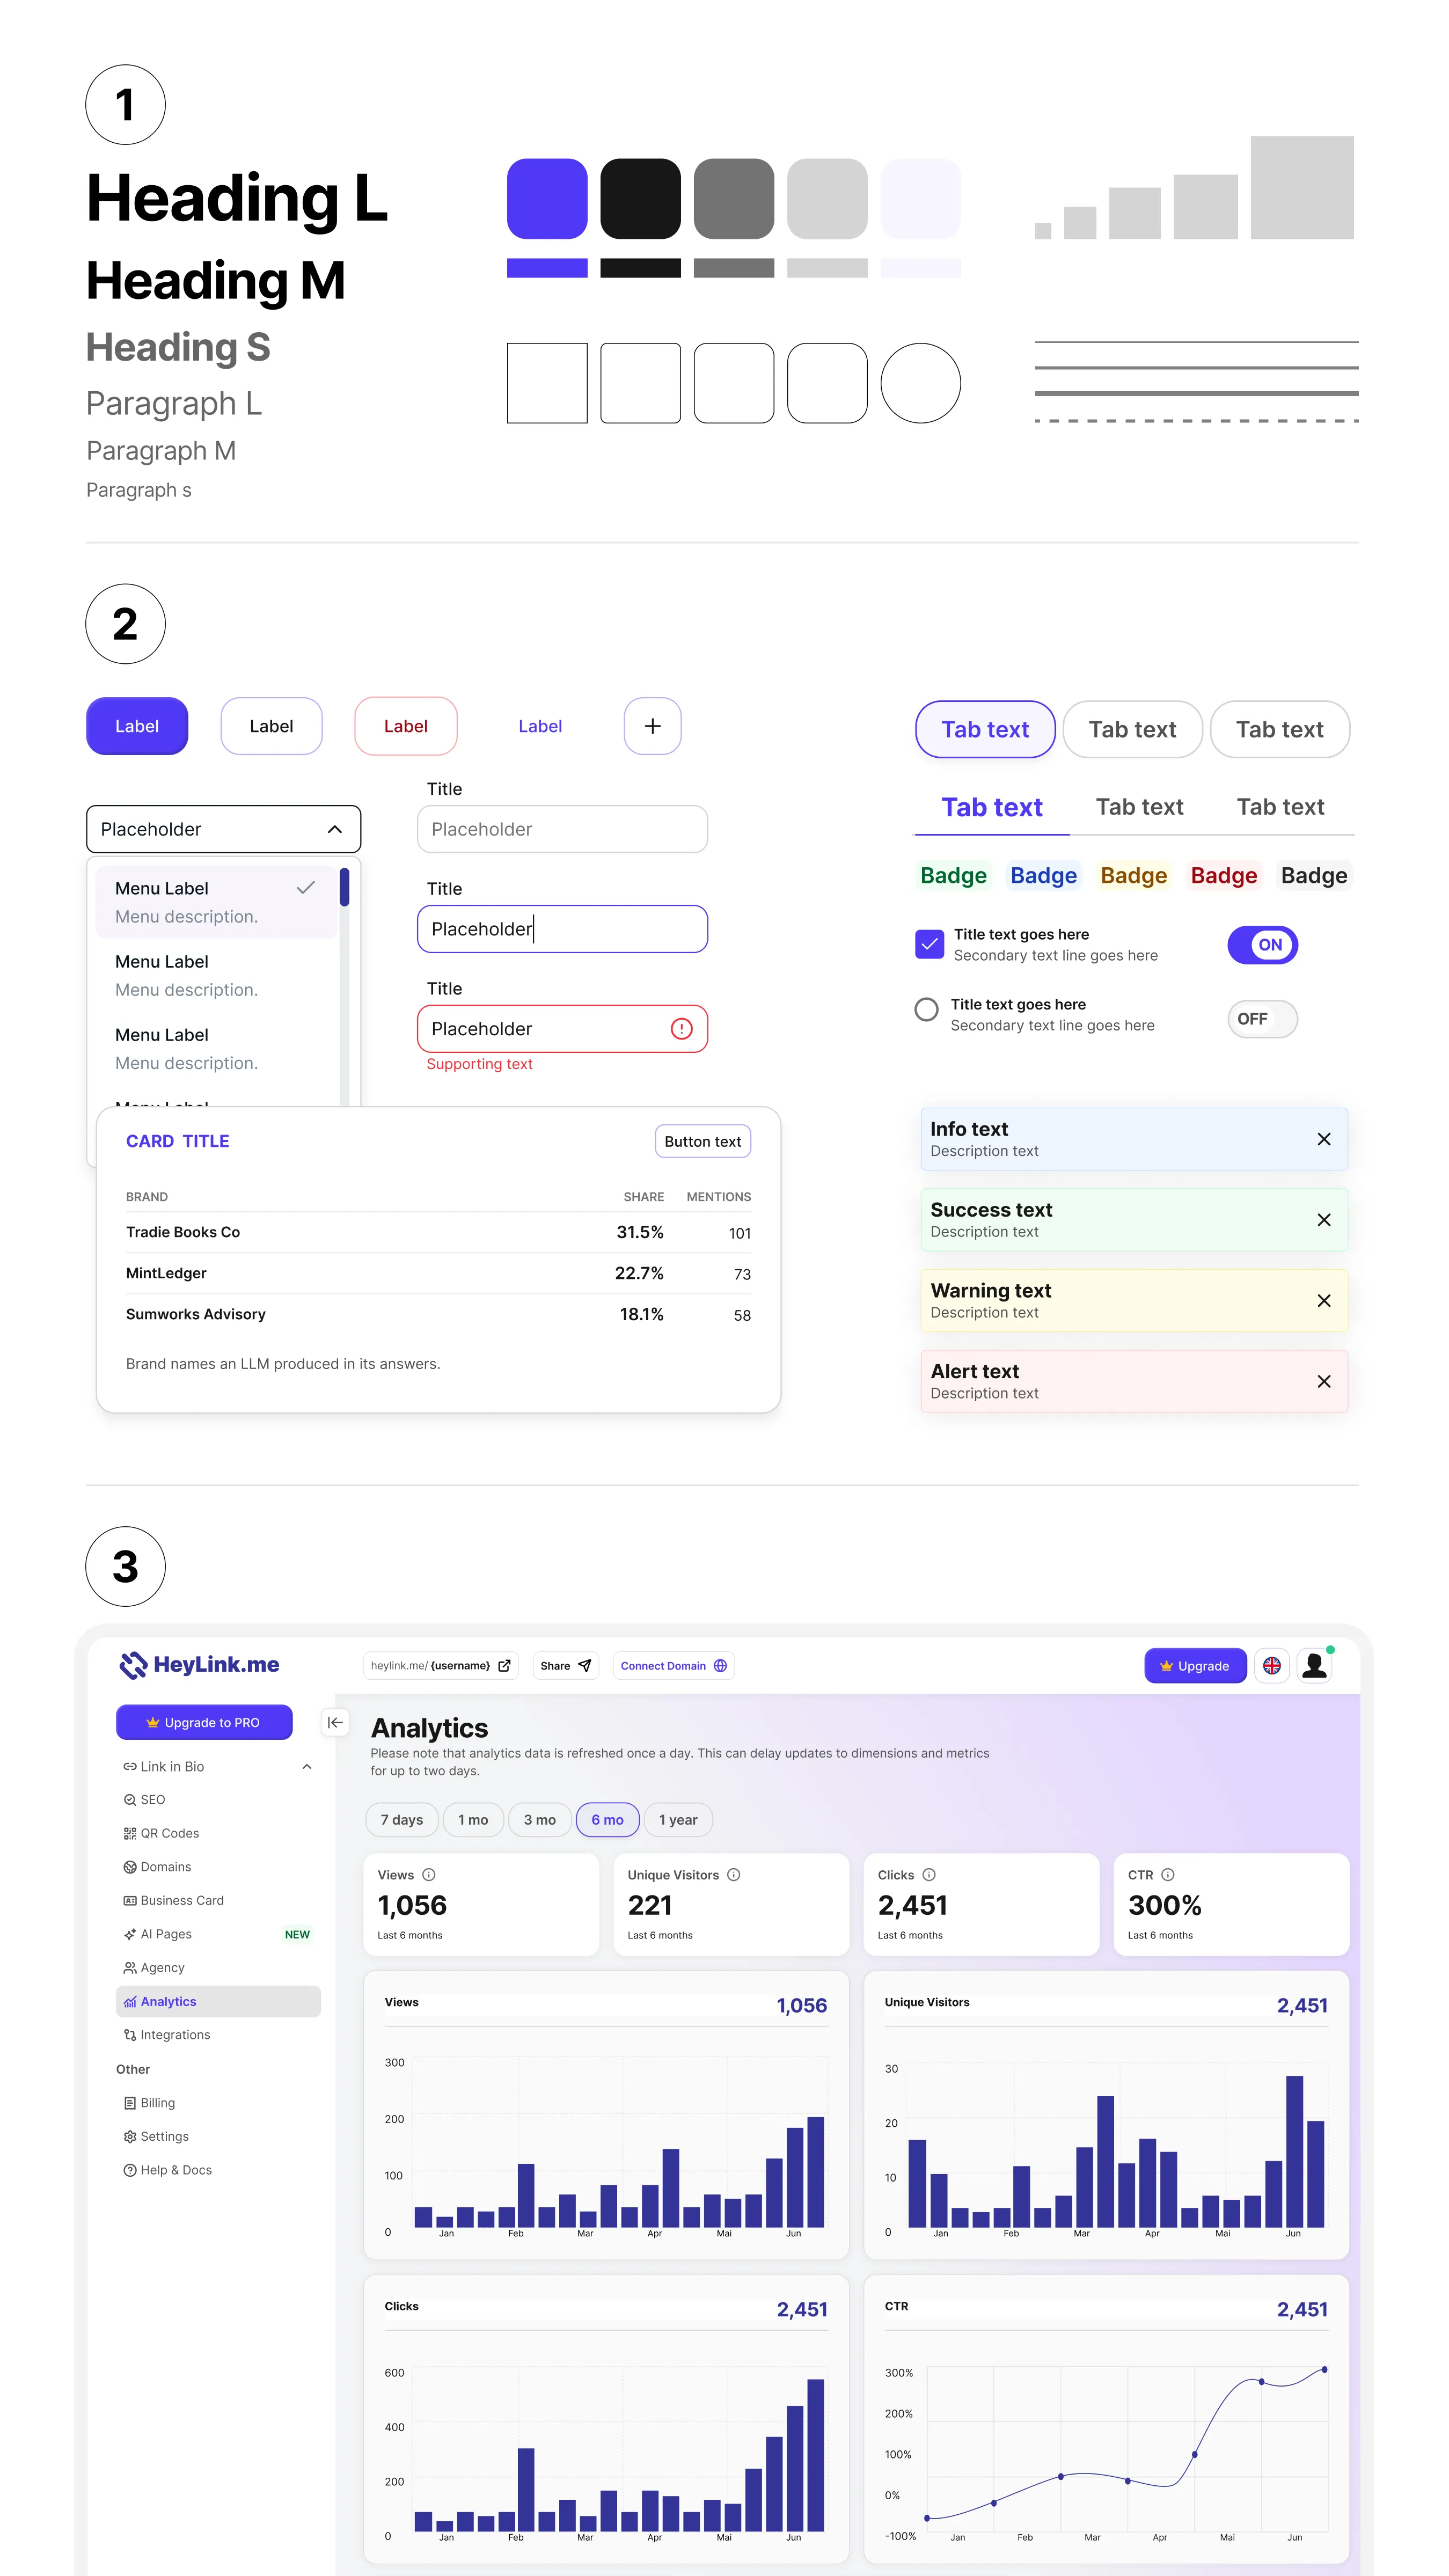This screenshot has width=1449, height=2576.
Task: Click the Share button
Action: (565, 1666)
